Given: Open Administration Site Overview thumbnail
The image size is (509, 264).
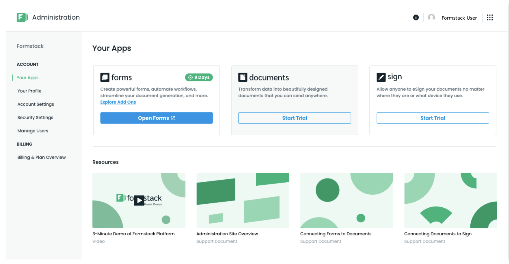Looking at the screenshot, I should (x=243, y=200).
